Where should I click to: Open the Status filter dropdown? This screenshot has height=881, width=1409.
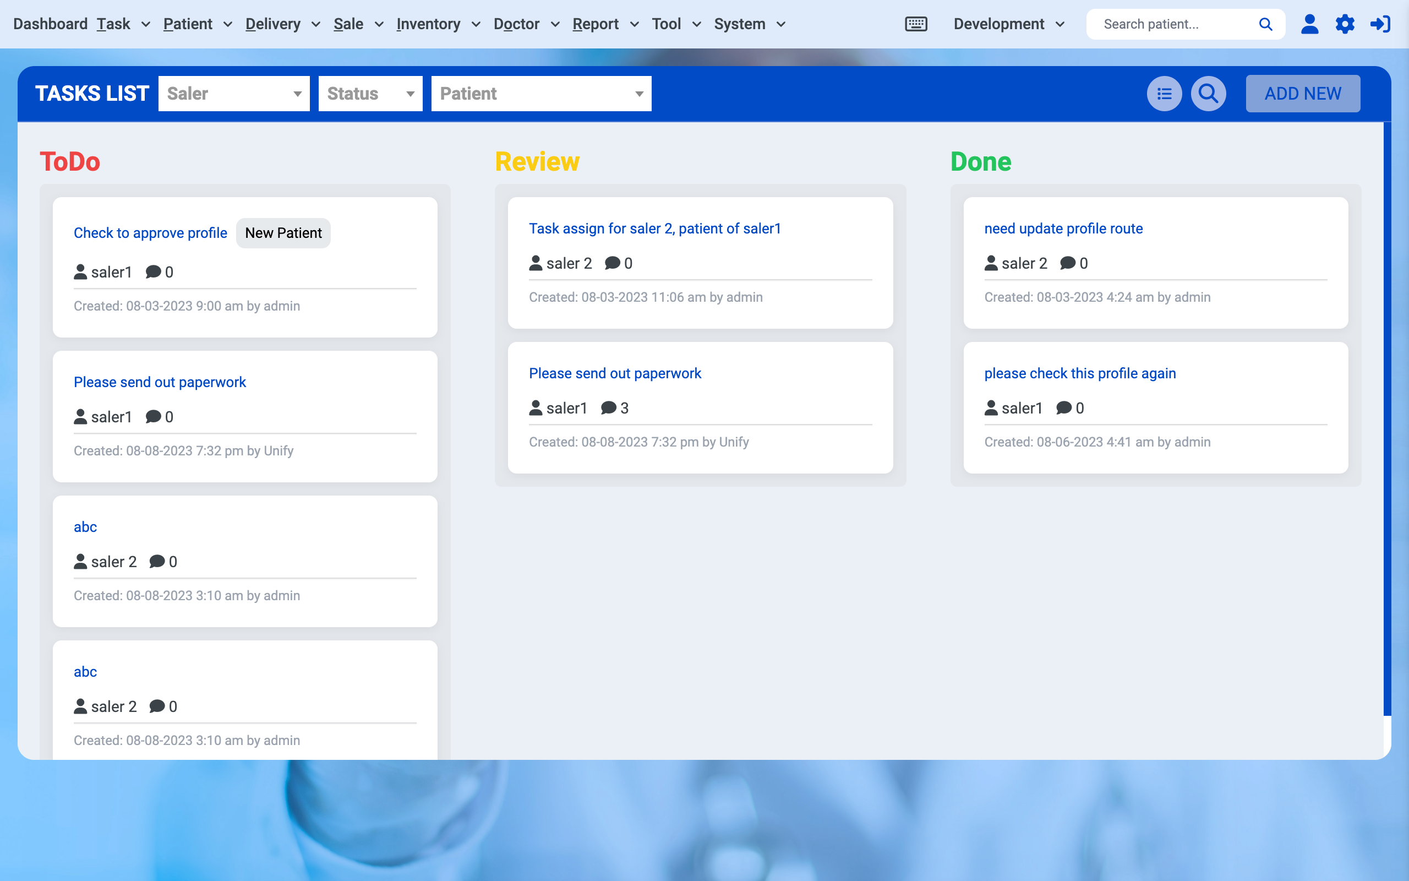[370, 93]
